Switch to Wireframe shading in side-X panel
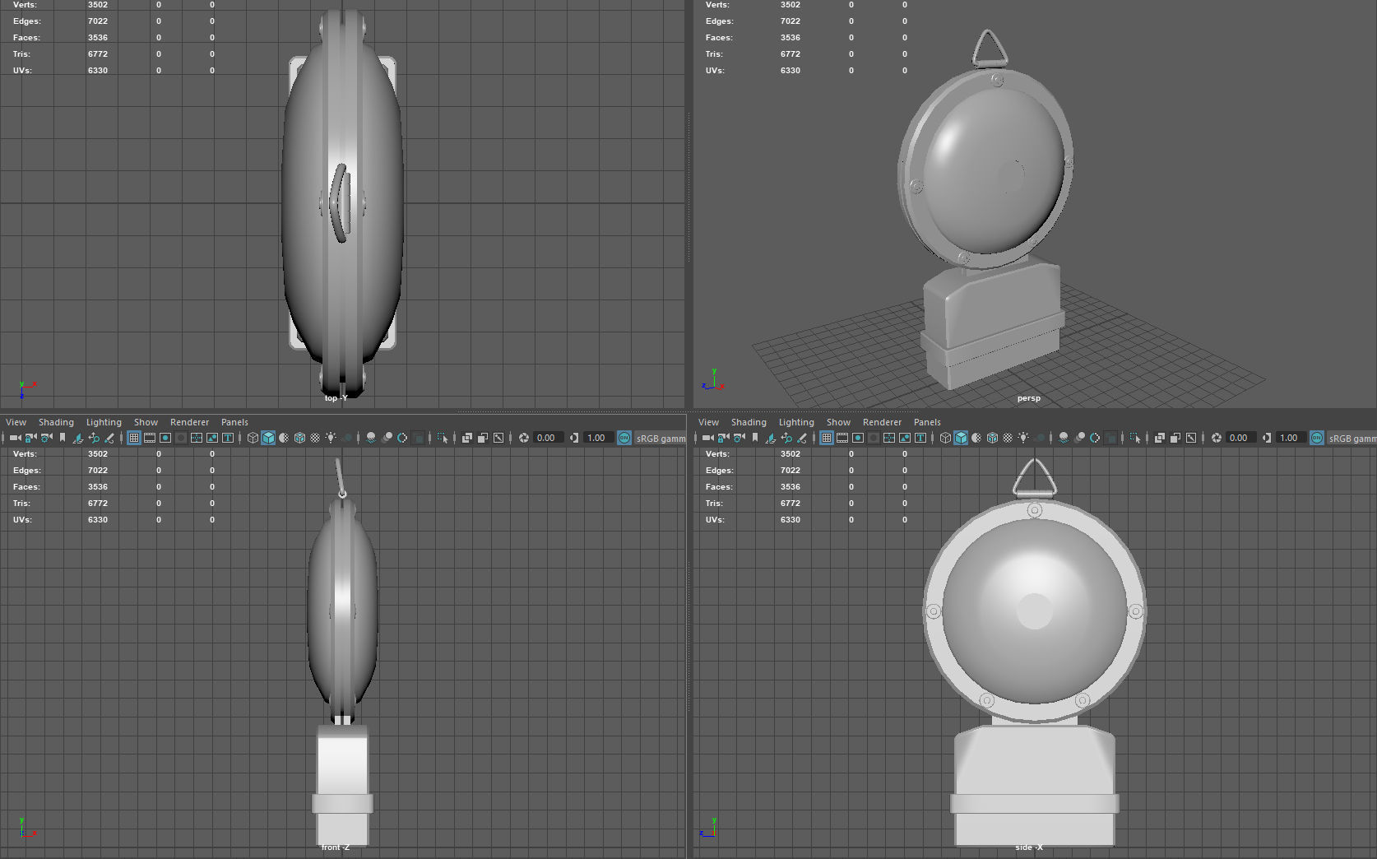 [x=945, y=438]
